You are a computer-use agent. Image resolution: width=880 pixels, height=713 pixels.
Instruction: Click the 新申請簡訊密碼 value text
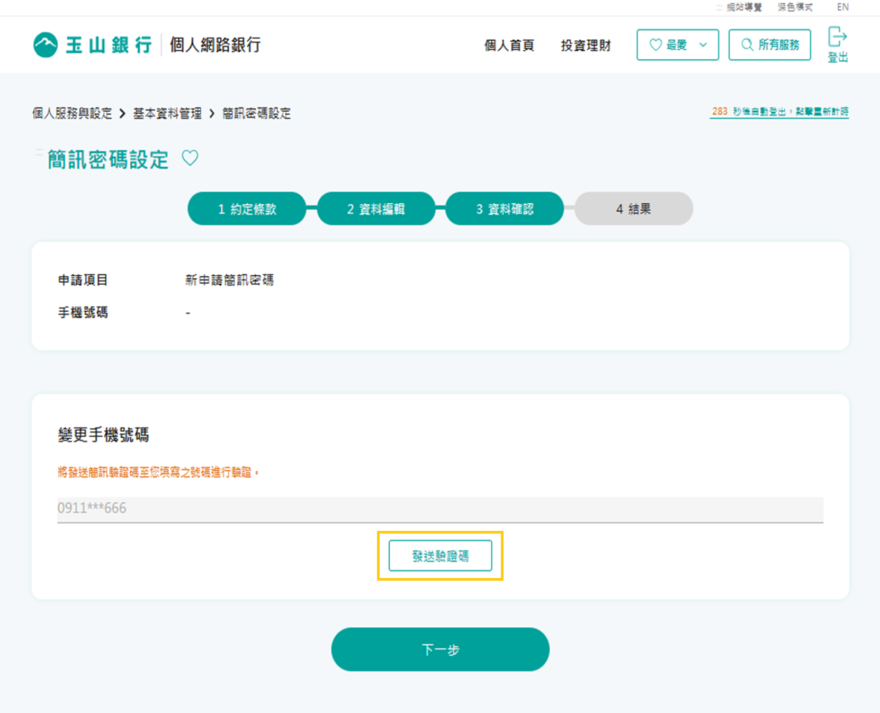coord(229,280)
